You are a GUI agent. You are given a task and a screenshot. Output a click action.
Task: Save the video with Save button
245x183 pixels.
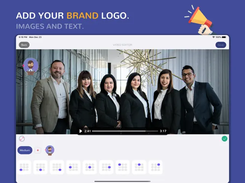pyautogui.click(x=221, y=45)
